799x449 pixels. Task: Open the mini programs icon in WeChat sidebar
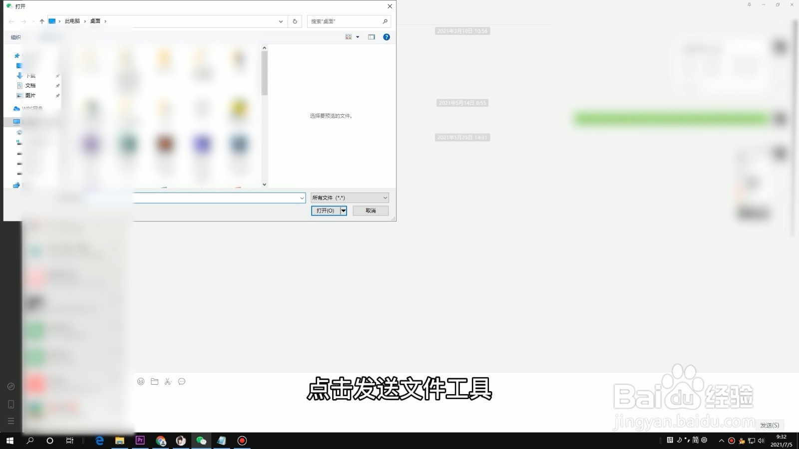click(x=11, y=386)
